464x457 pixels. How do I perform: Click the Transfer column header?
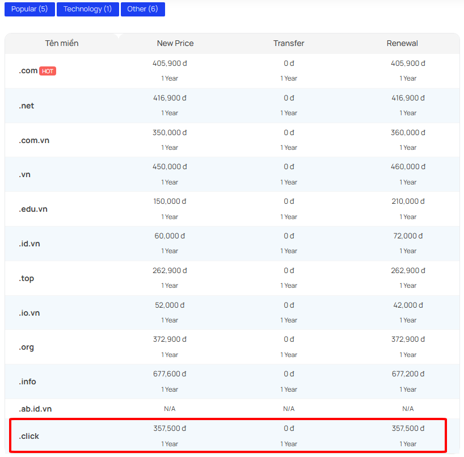[x=289, y=43]
